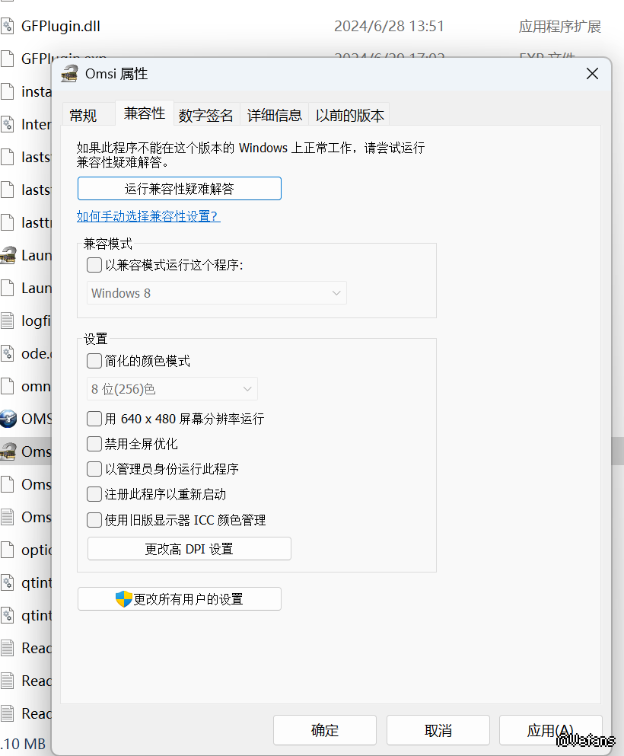
Task: Select the OMS globe icon in Explorer
Action: coord(8,419)
